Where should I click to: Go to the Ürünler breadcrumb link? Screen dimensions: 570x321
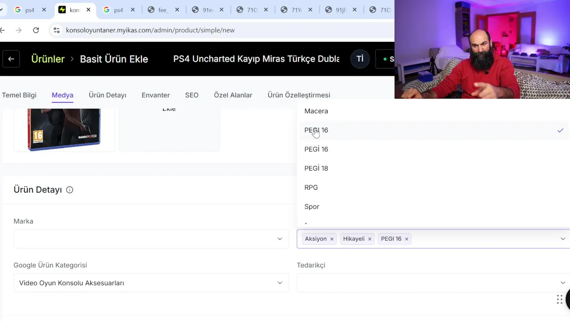click(x=48, y=59)
